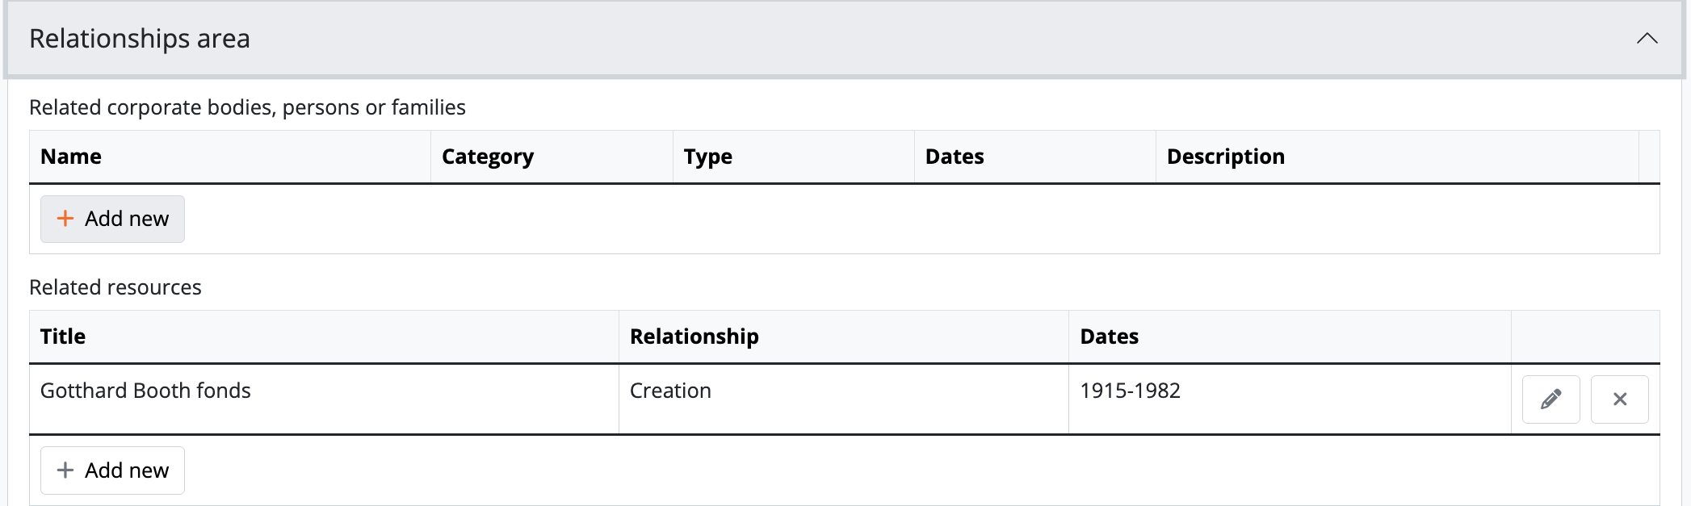Edit the Gotthard Booth fonds relationship (pencil icon)
This screenshot has height=506, width=1691.
(x=1550, y=399)
